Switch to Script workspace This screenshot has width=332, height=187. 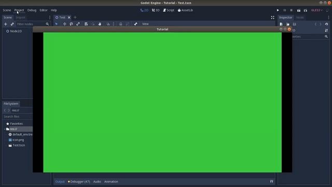(169, 10)
